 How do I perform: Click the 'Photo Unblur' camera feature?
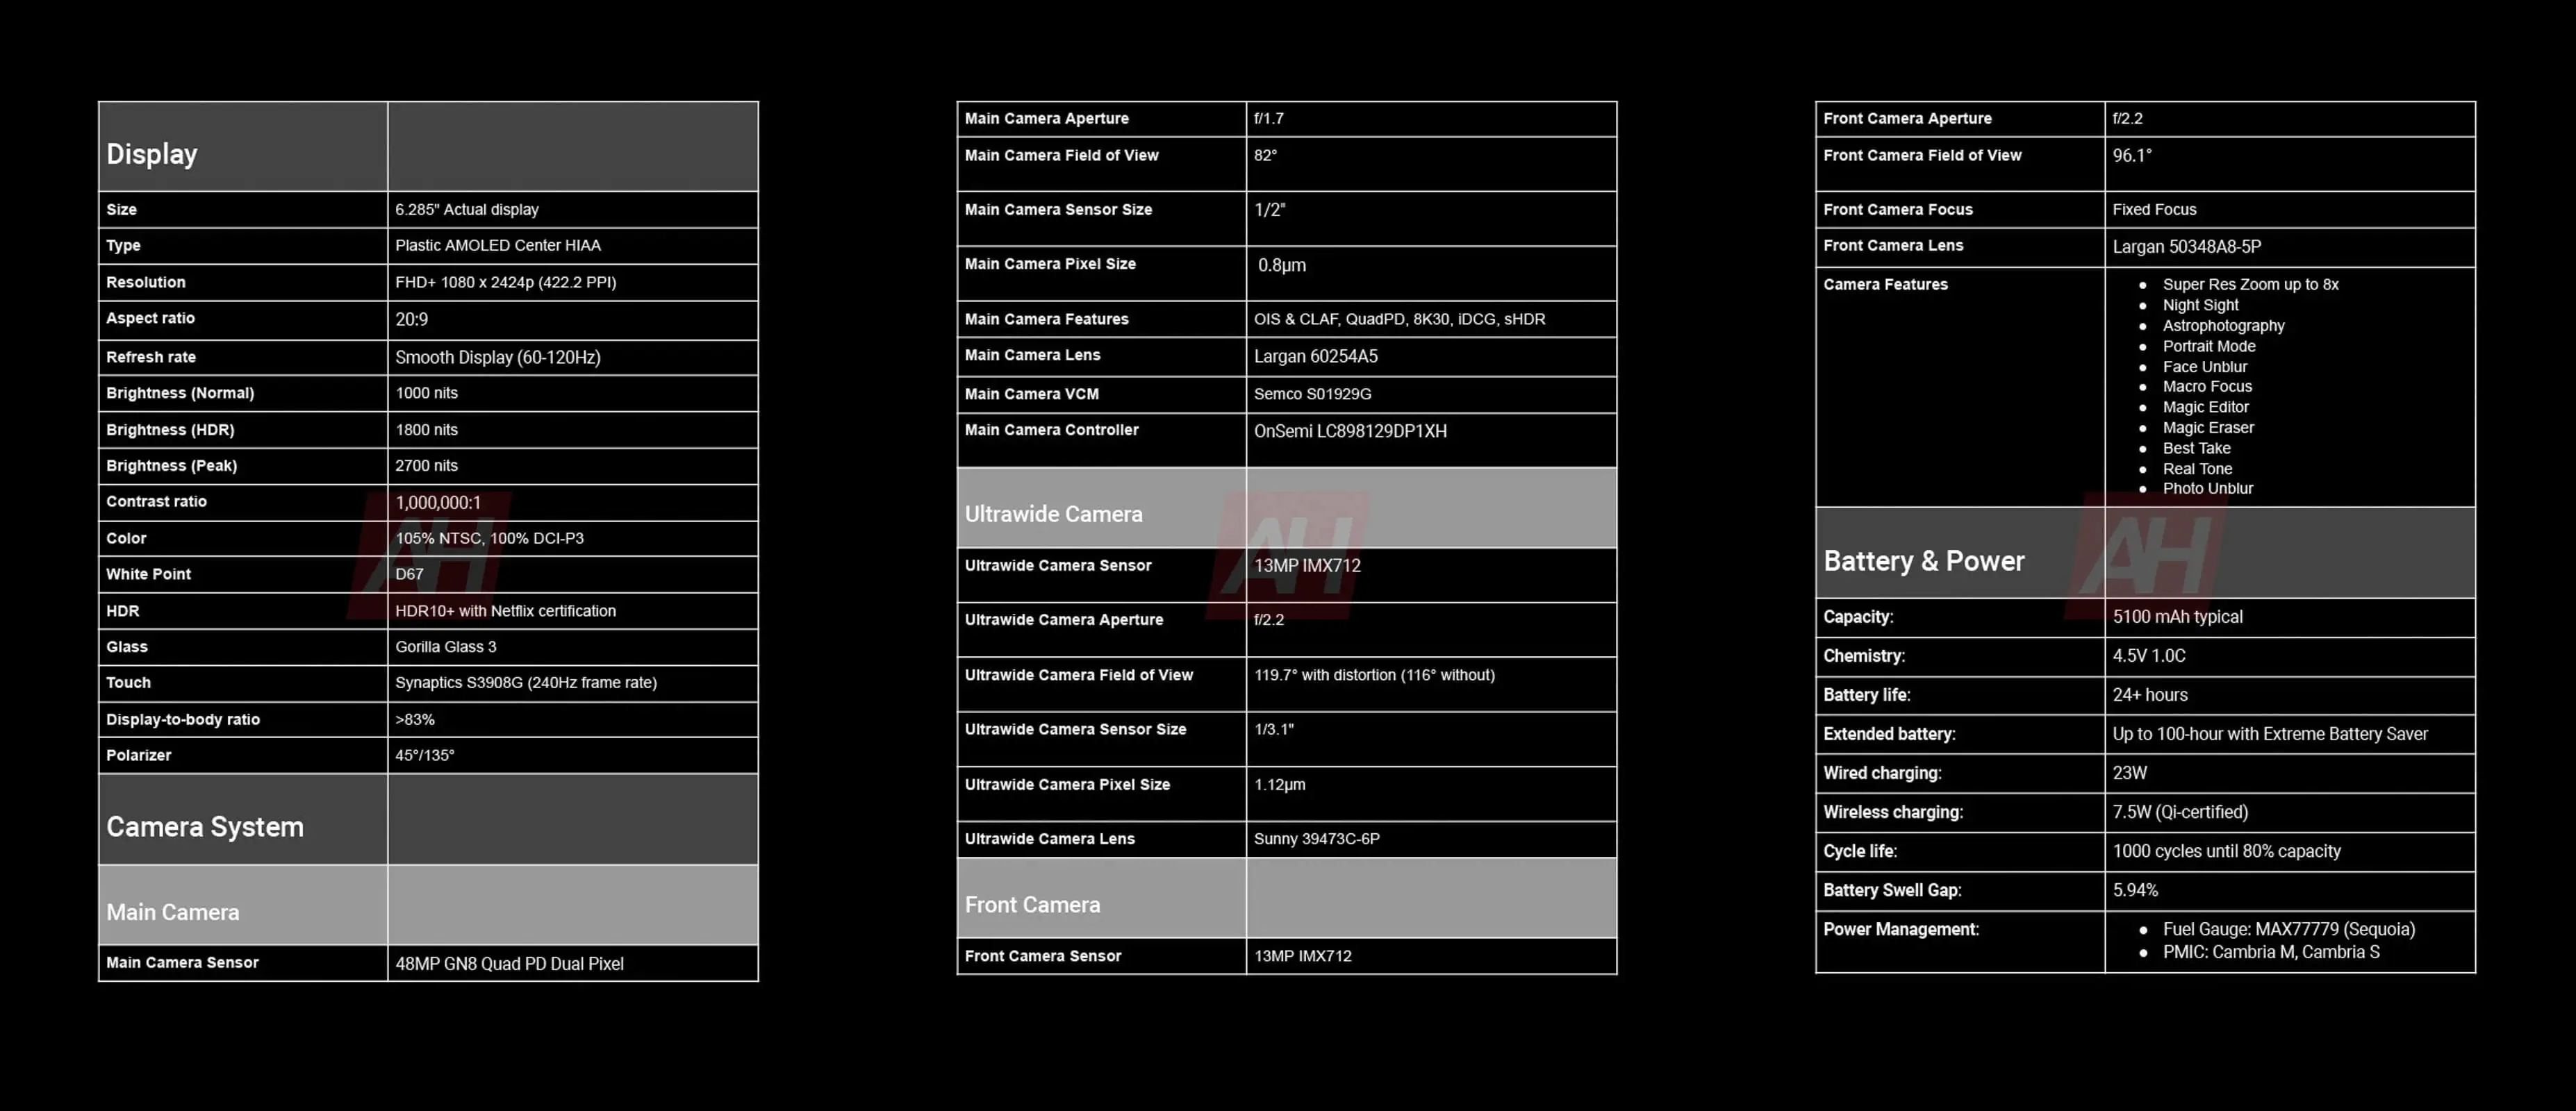pos(2208,489)
